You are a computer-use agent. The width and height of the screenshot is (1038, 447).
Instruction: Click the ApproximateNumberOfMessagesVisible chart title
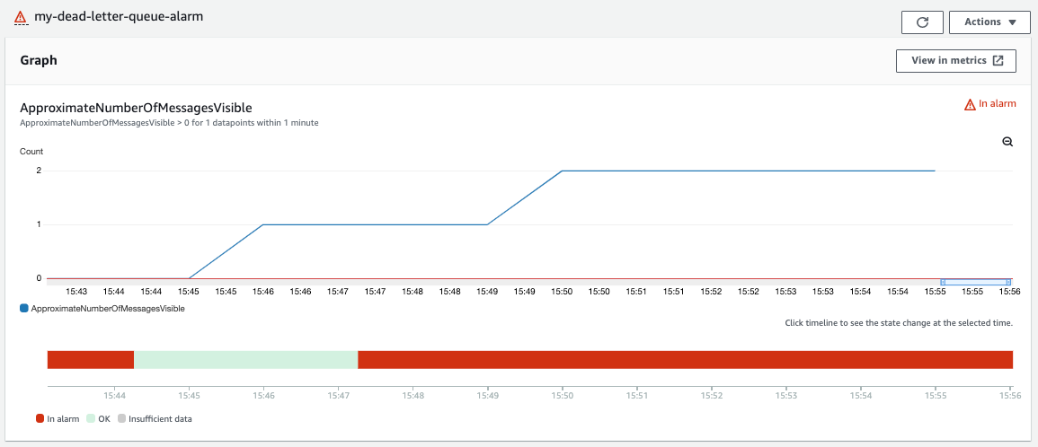pyautogui.click(x=137, y=108)
